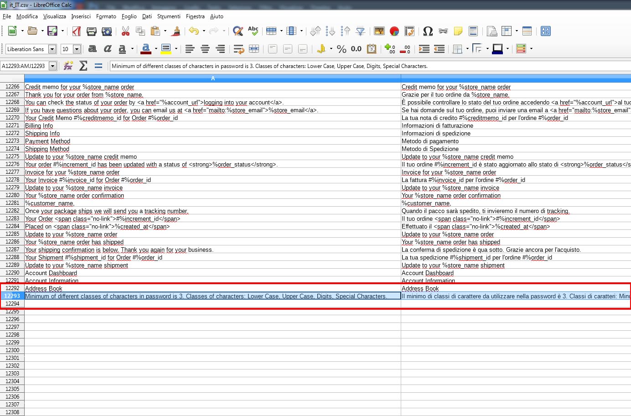Screen dimensions: 631x416
Task: Click Define Print Area icon
Action: point(492,31)
